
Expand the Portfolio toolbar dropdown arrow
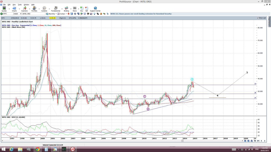pos(39,9)
